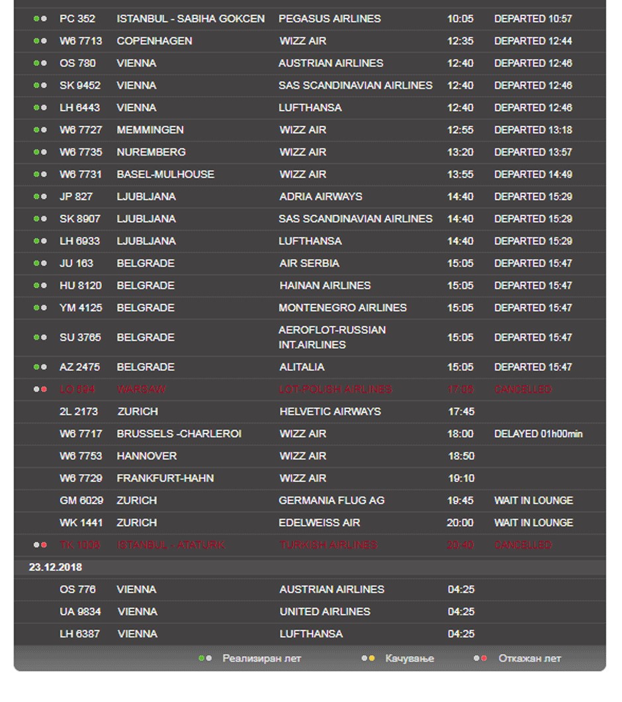
Task: Select the HAINAN AIRLINES airline cell
Action: click(325, 285)
